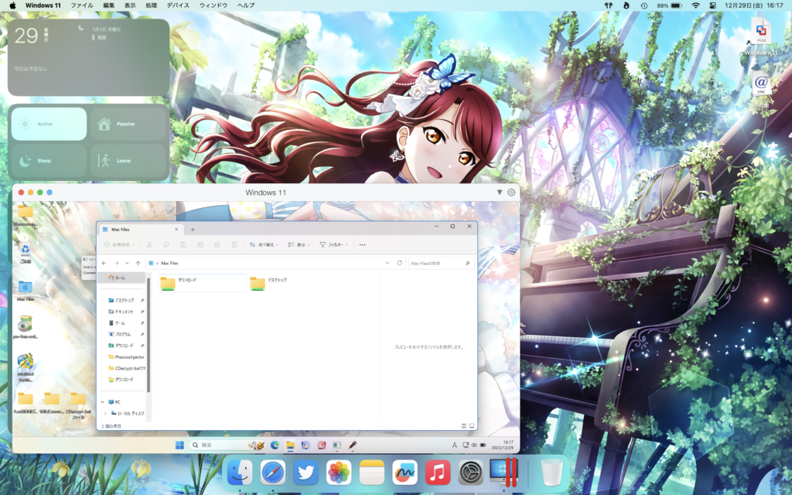Switch to the Passive widget tile
The height and width of the screenshot is (495, 792).
point(128,124)
